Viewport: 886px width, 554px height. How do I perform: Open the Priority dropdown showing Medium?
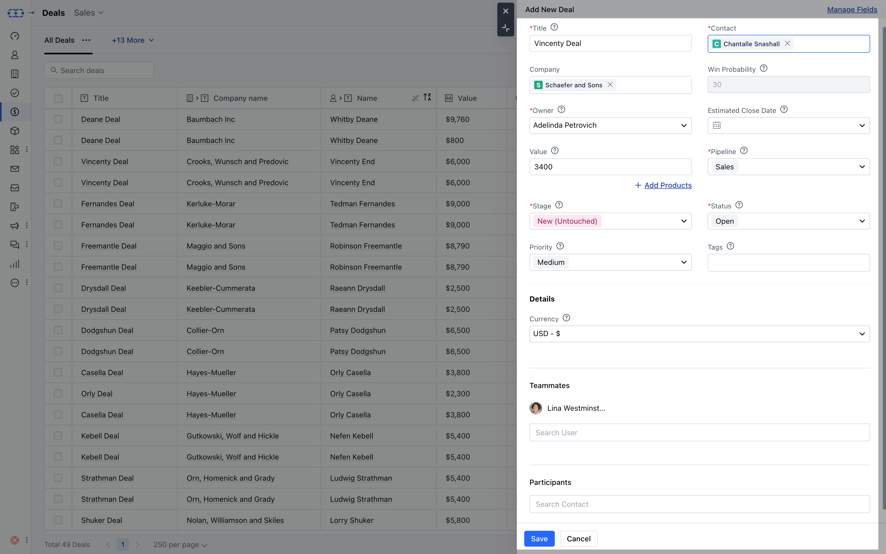click(x=610, y=262)
